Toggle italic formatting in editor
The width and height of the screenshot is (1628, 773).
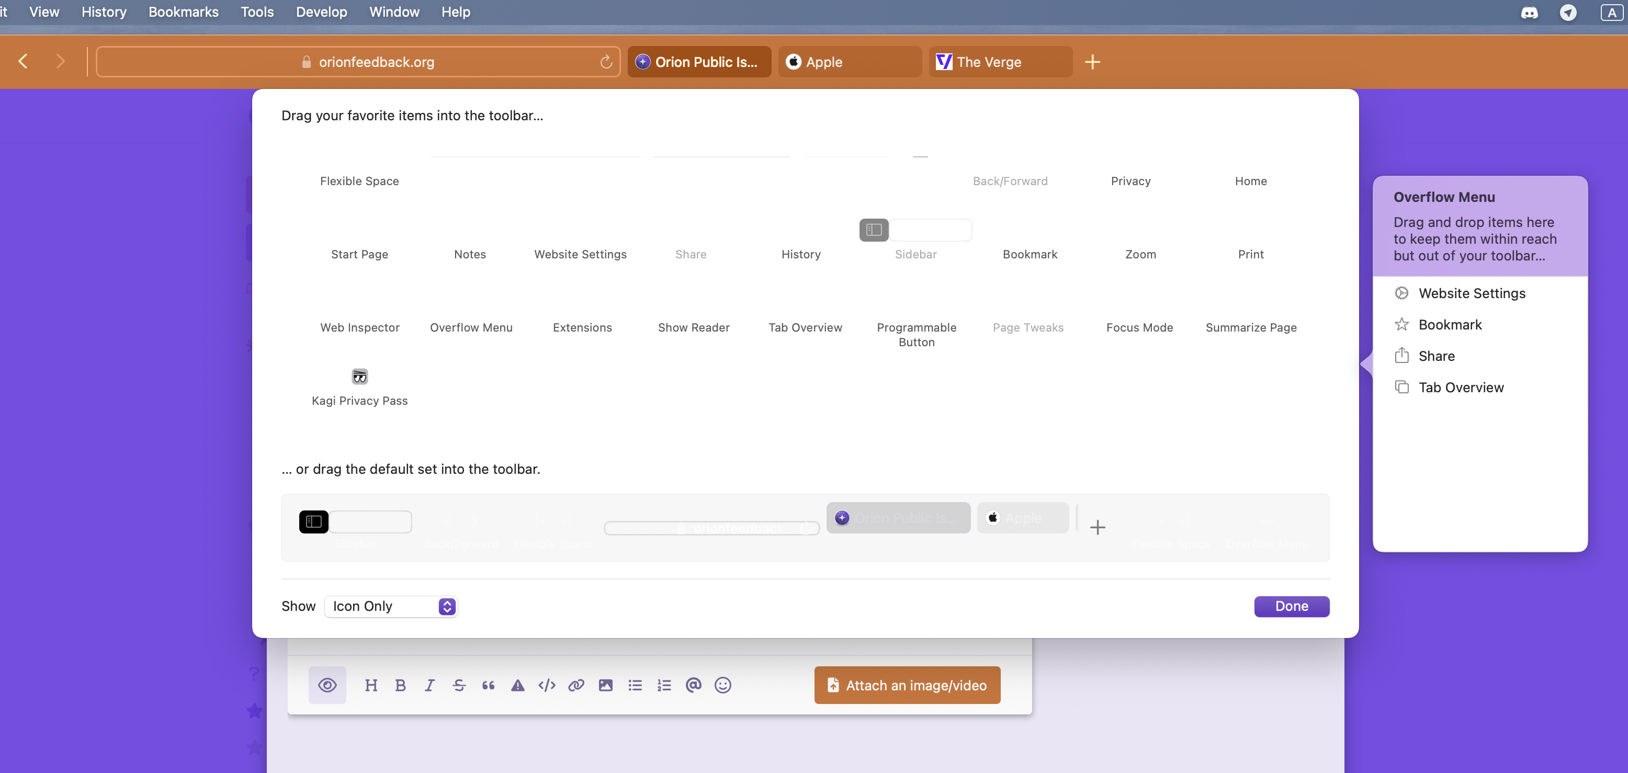[429, 685]
